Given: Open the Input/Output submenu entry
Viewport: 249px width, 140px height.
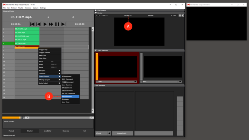Looking at the screenshot, I should (50, 76).
